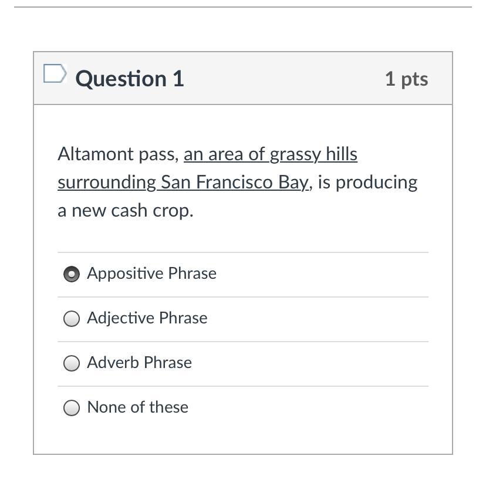Click the 'Adjective Phrase' answer label
This screenshot has height=486, width=486.
coord(147,318)
